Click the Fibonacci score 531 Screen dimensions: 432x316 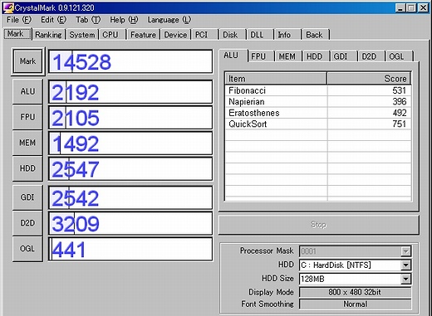[399, 90]
